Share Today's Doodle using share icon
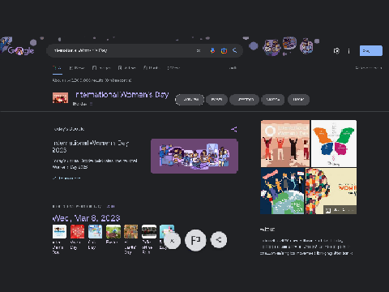 click(x=234, y=129)
